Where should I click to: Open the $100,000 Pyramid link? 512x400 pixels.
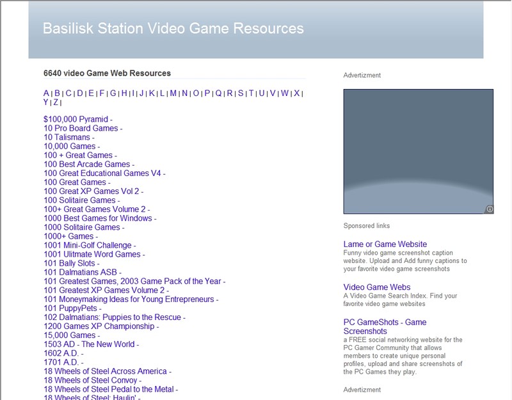click(x=76, y=119)
